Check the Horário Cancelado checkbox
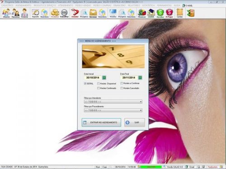226x169 pixels. click(x=122, y=88)
